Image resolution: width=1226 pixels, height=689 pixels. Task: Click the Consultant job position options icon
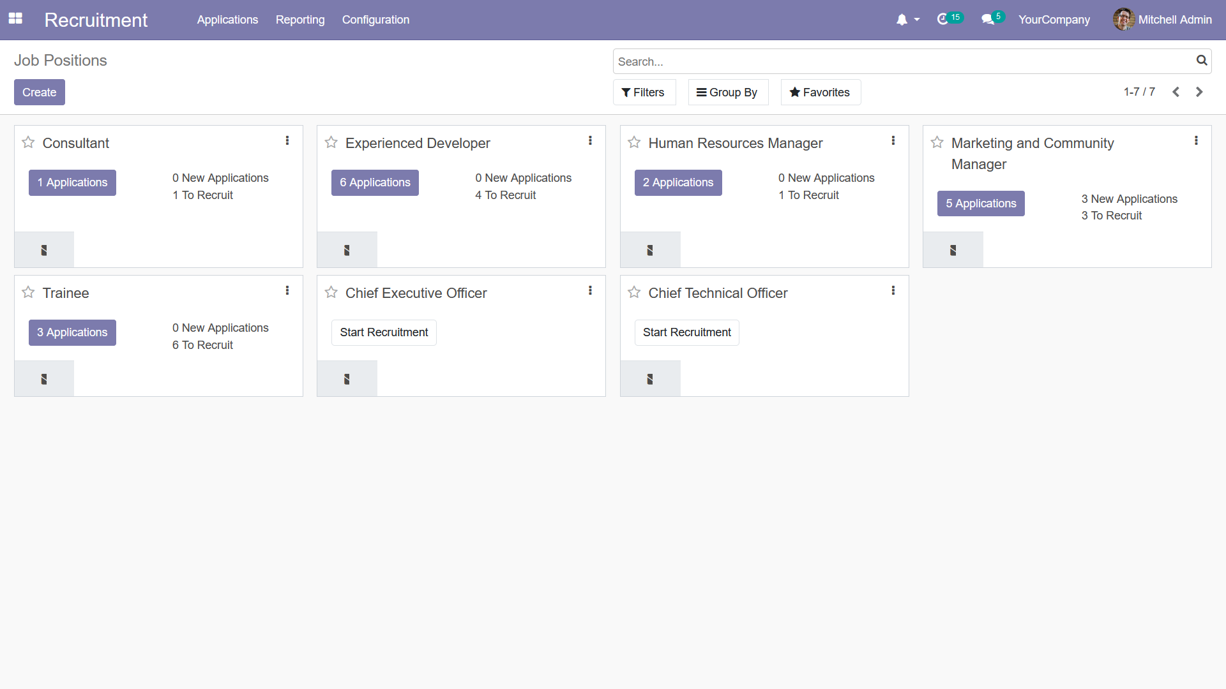287,140
